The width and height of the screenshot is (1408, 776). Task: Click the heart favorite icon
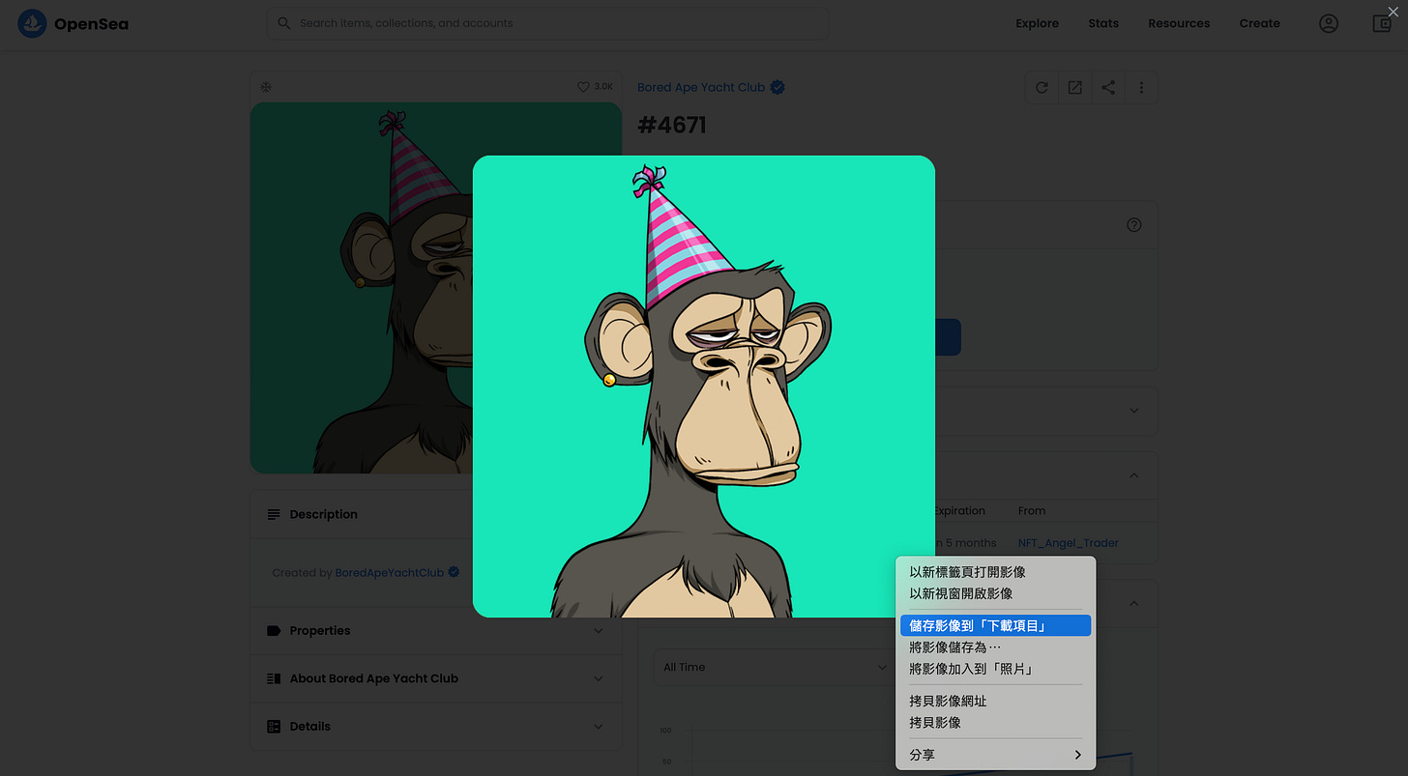(583, 87)
